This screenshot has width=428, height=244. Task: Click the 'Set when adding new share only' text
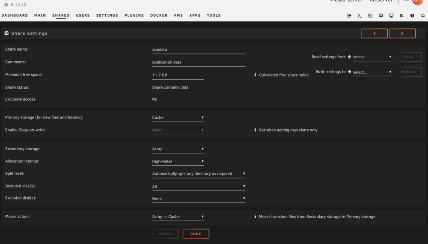288,130
